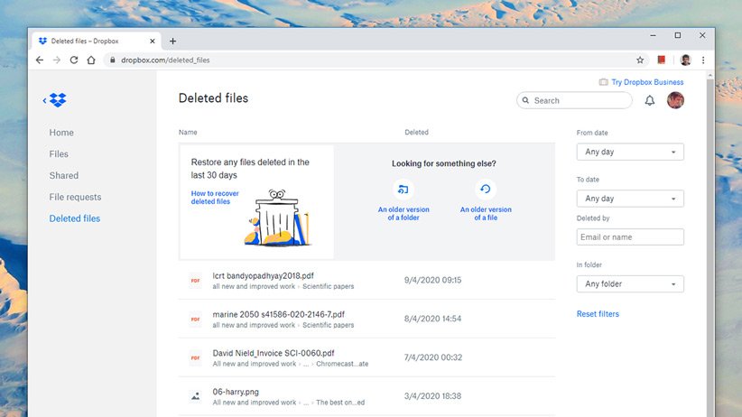Go to Files in the sidebar
Screen dimensions: 742x417
(59, 154)
